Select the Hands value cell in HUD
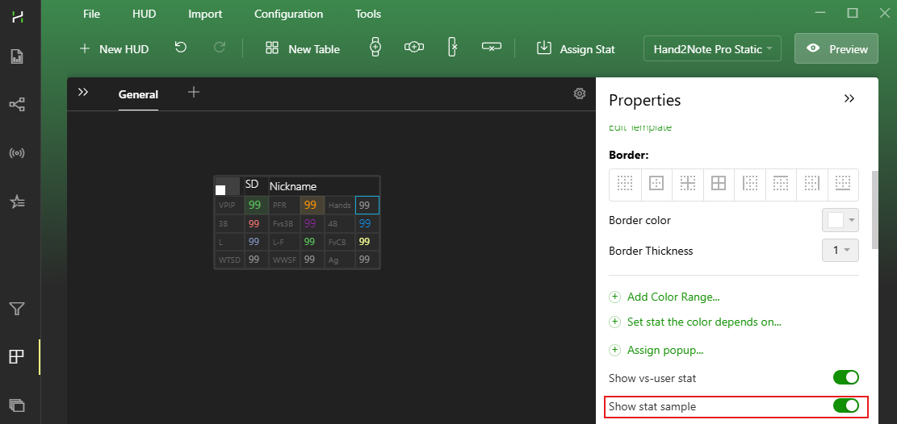The width and height of the screenshot is (897, 424). (x=367, y=205)
